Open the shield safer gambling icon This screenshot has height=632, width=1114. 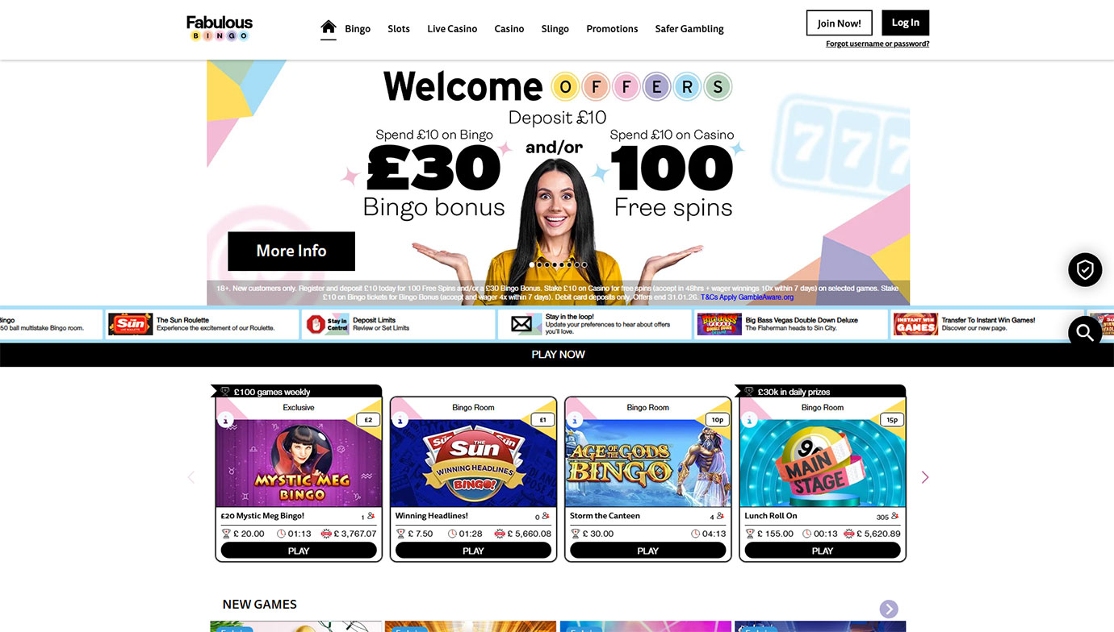1085,270
